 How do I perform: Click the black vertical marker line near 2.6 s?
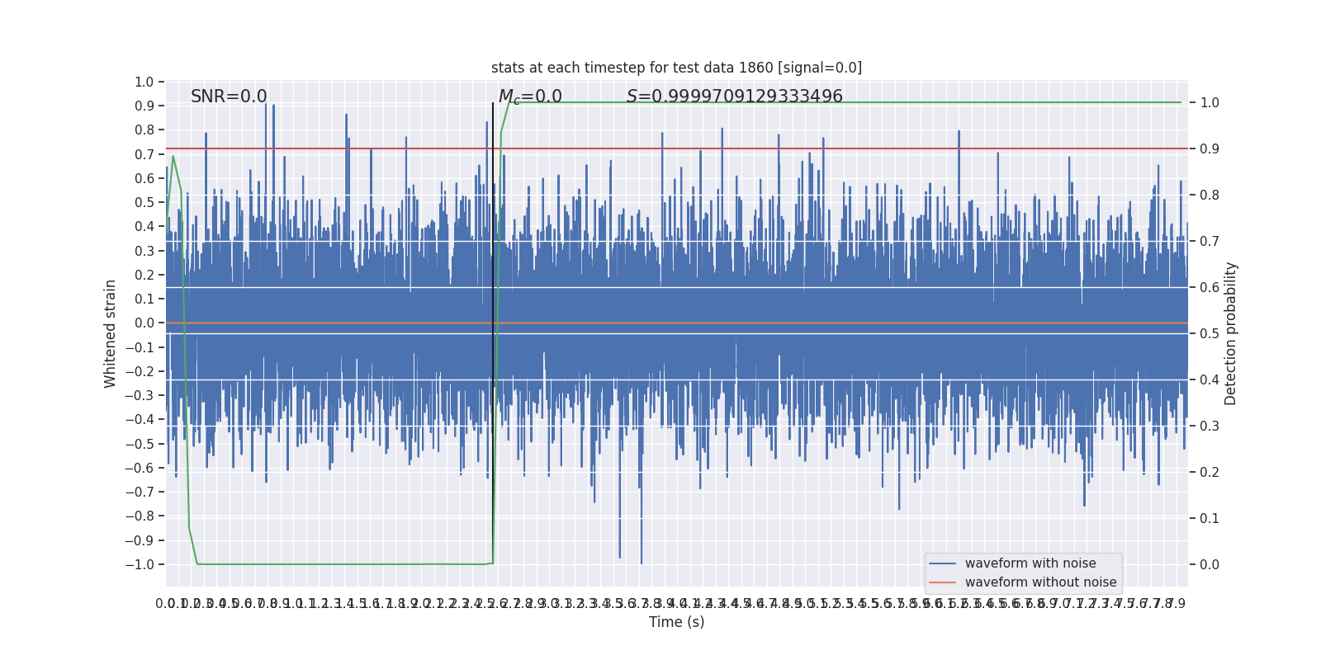[493, 330]
